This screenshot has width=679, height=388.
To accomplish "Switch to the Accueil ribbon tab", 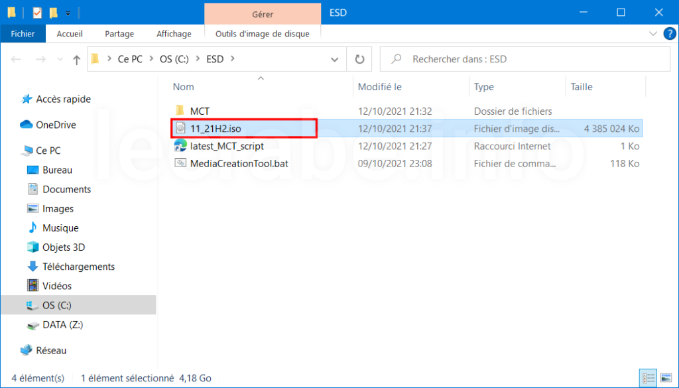I will [x=70, y=34].
